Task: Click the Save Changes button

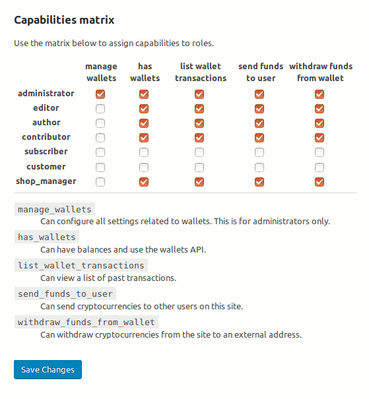Action: point(48,369)
